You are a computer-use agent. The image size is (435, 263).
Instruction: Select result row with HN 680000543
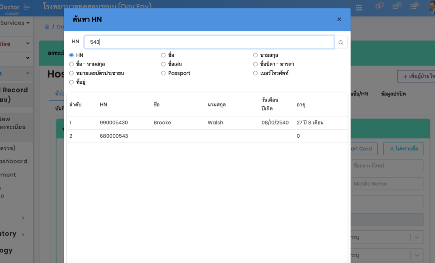coord(207,136)
